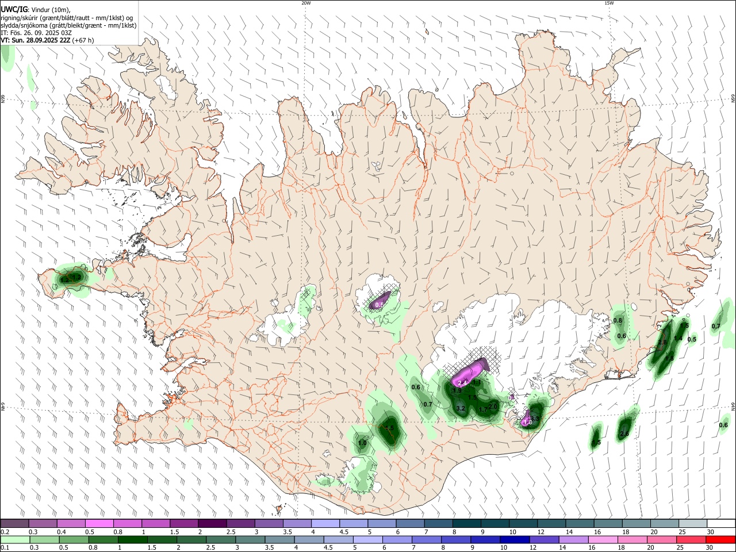Click the palest green 0.1 swatch on lower scale
The width and height of the screenshot is (736, 552).
click(x=15, y=540)
